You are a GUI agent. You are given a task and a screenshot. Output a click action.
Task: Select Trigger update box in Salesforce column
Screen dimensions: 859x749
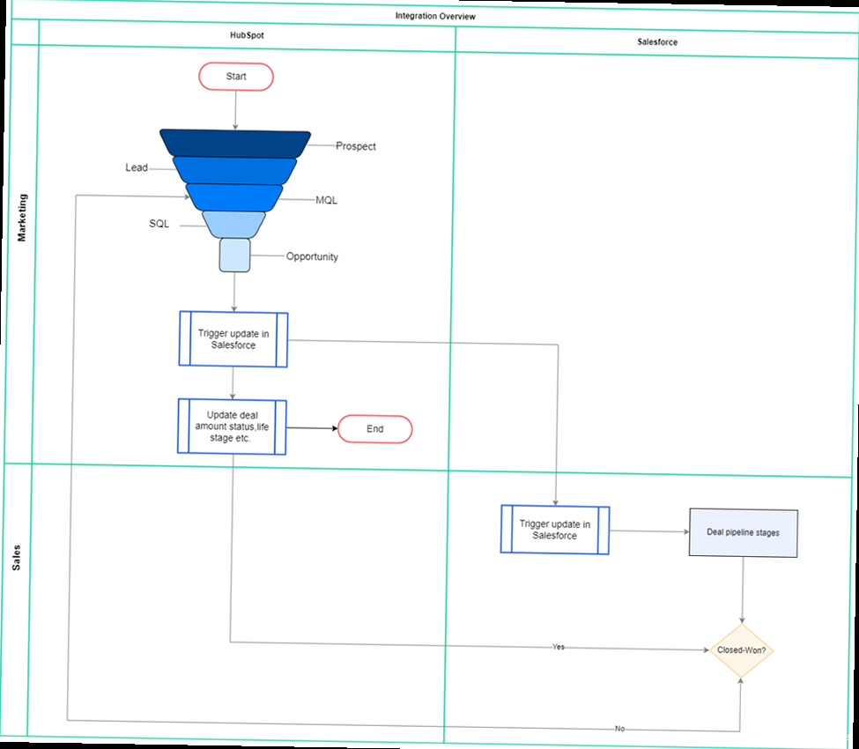click(x=555, y=530)
